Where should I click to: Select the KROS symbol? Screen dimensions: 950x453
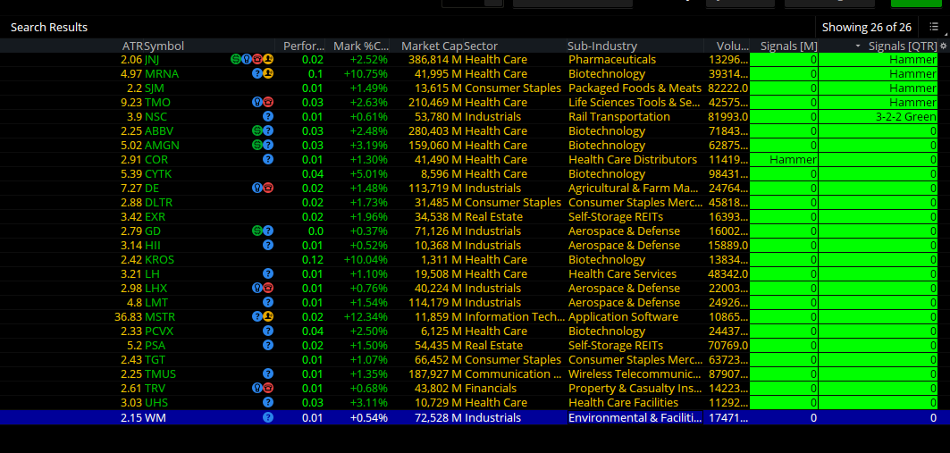(159, 260)
